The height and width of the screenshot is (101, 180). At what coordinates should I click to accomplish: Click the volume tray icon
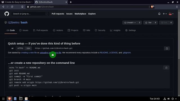point(168,99)
